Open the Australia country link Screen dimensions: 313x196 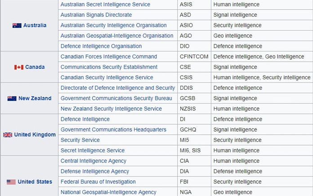click(x=35, y=25)
